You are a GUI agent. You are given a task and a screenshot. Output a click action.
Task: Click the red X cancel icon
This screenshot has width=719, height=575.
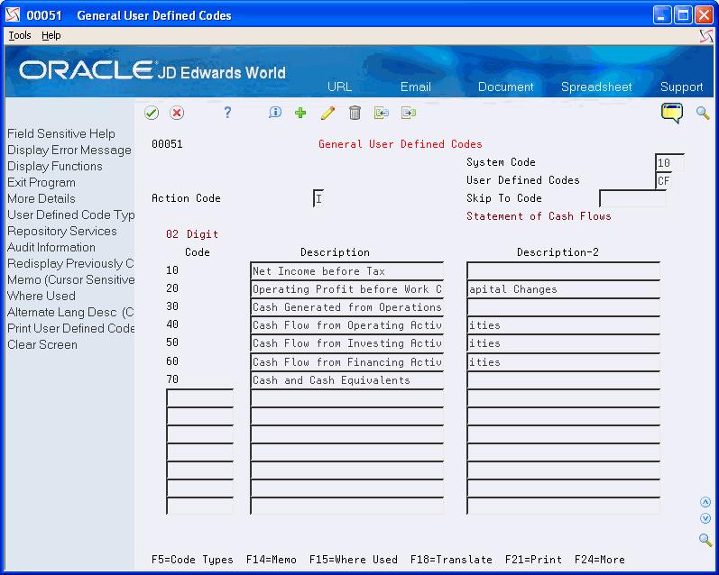point(177,113)
